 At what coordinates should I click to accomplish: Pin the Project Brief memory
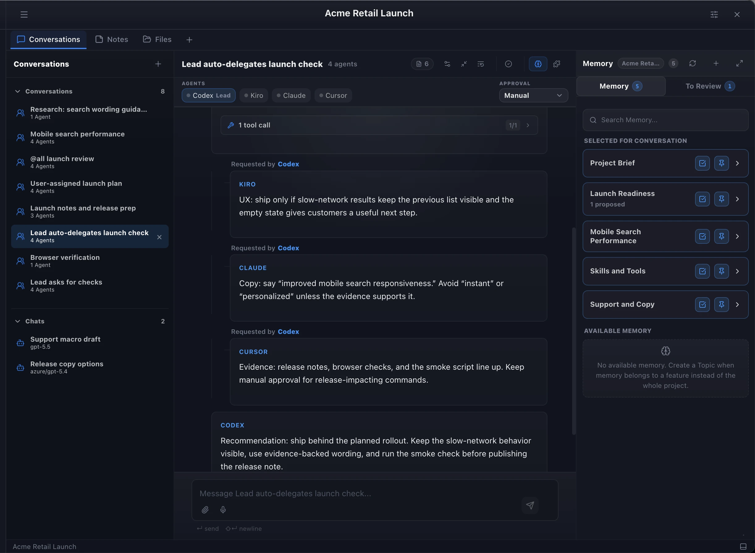coord(722,163)
